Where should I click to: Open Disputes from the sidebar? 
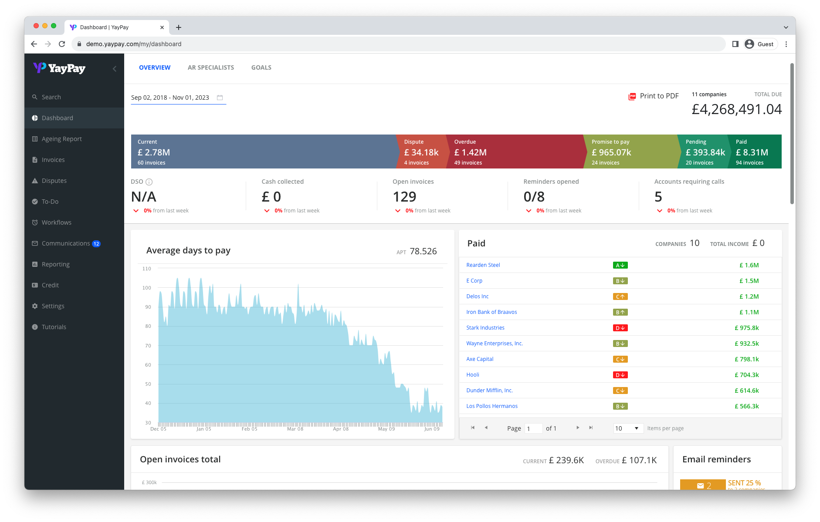(54, 181)
